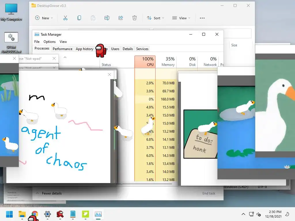Open the My Computer desktop icon
Viewport: 295px width, 221px height.
coord(11,12)
